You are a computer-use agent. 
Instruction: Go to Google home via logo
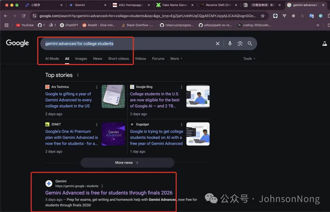(x=17, y=43)
